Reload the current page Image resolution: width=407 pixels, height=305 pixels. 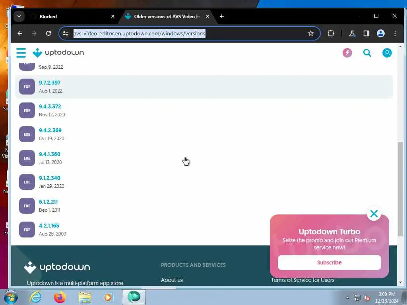(48, 33)
